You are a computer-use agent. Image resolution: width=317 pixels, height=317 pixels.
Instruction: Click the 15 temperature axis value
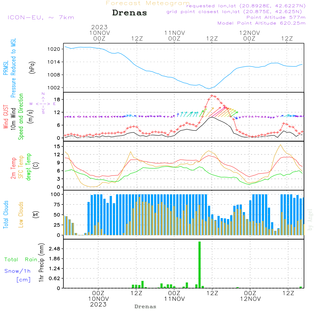[x=57, y=146]
